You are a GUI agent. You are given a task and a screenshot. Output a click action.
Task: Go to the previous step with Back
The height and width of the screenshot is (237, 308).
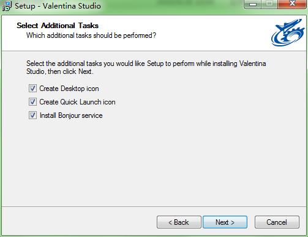tap(179, 222)
